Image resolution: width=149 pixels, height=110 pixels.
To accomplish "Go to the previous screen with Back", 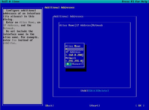I will (49, 106).
